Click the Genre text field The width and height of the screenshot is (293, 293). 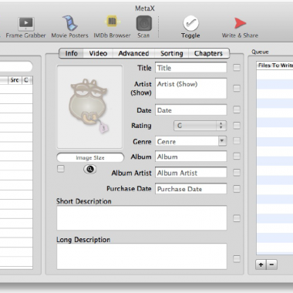[187, 141]
